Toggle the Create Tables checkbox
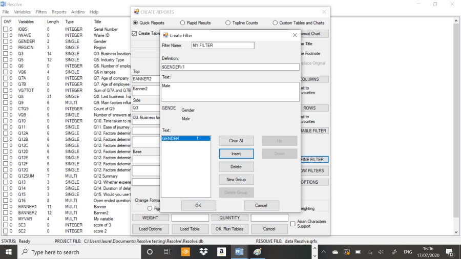Image resolution: width=461 pixels, height=259 pixels. click(135, 33)
